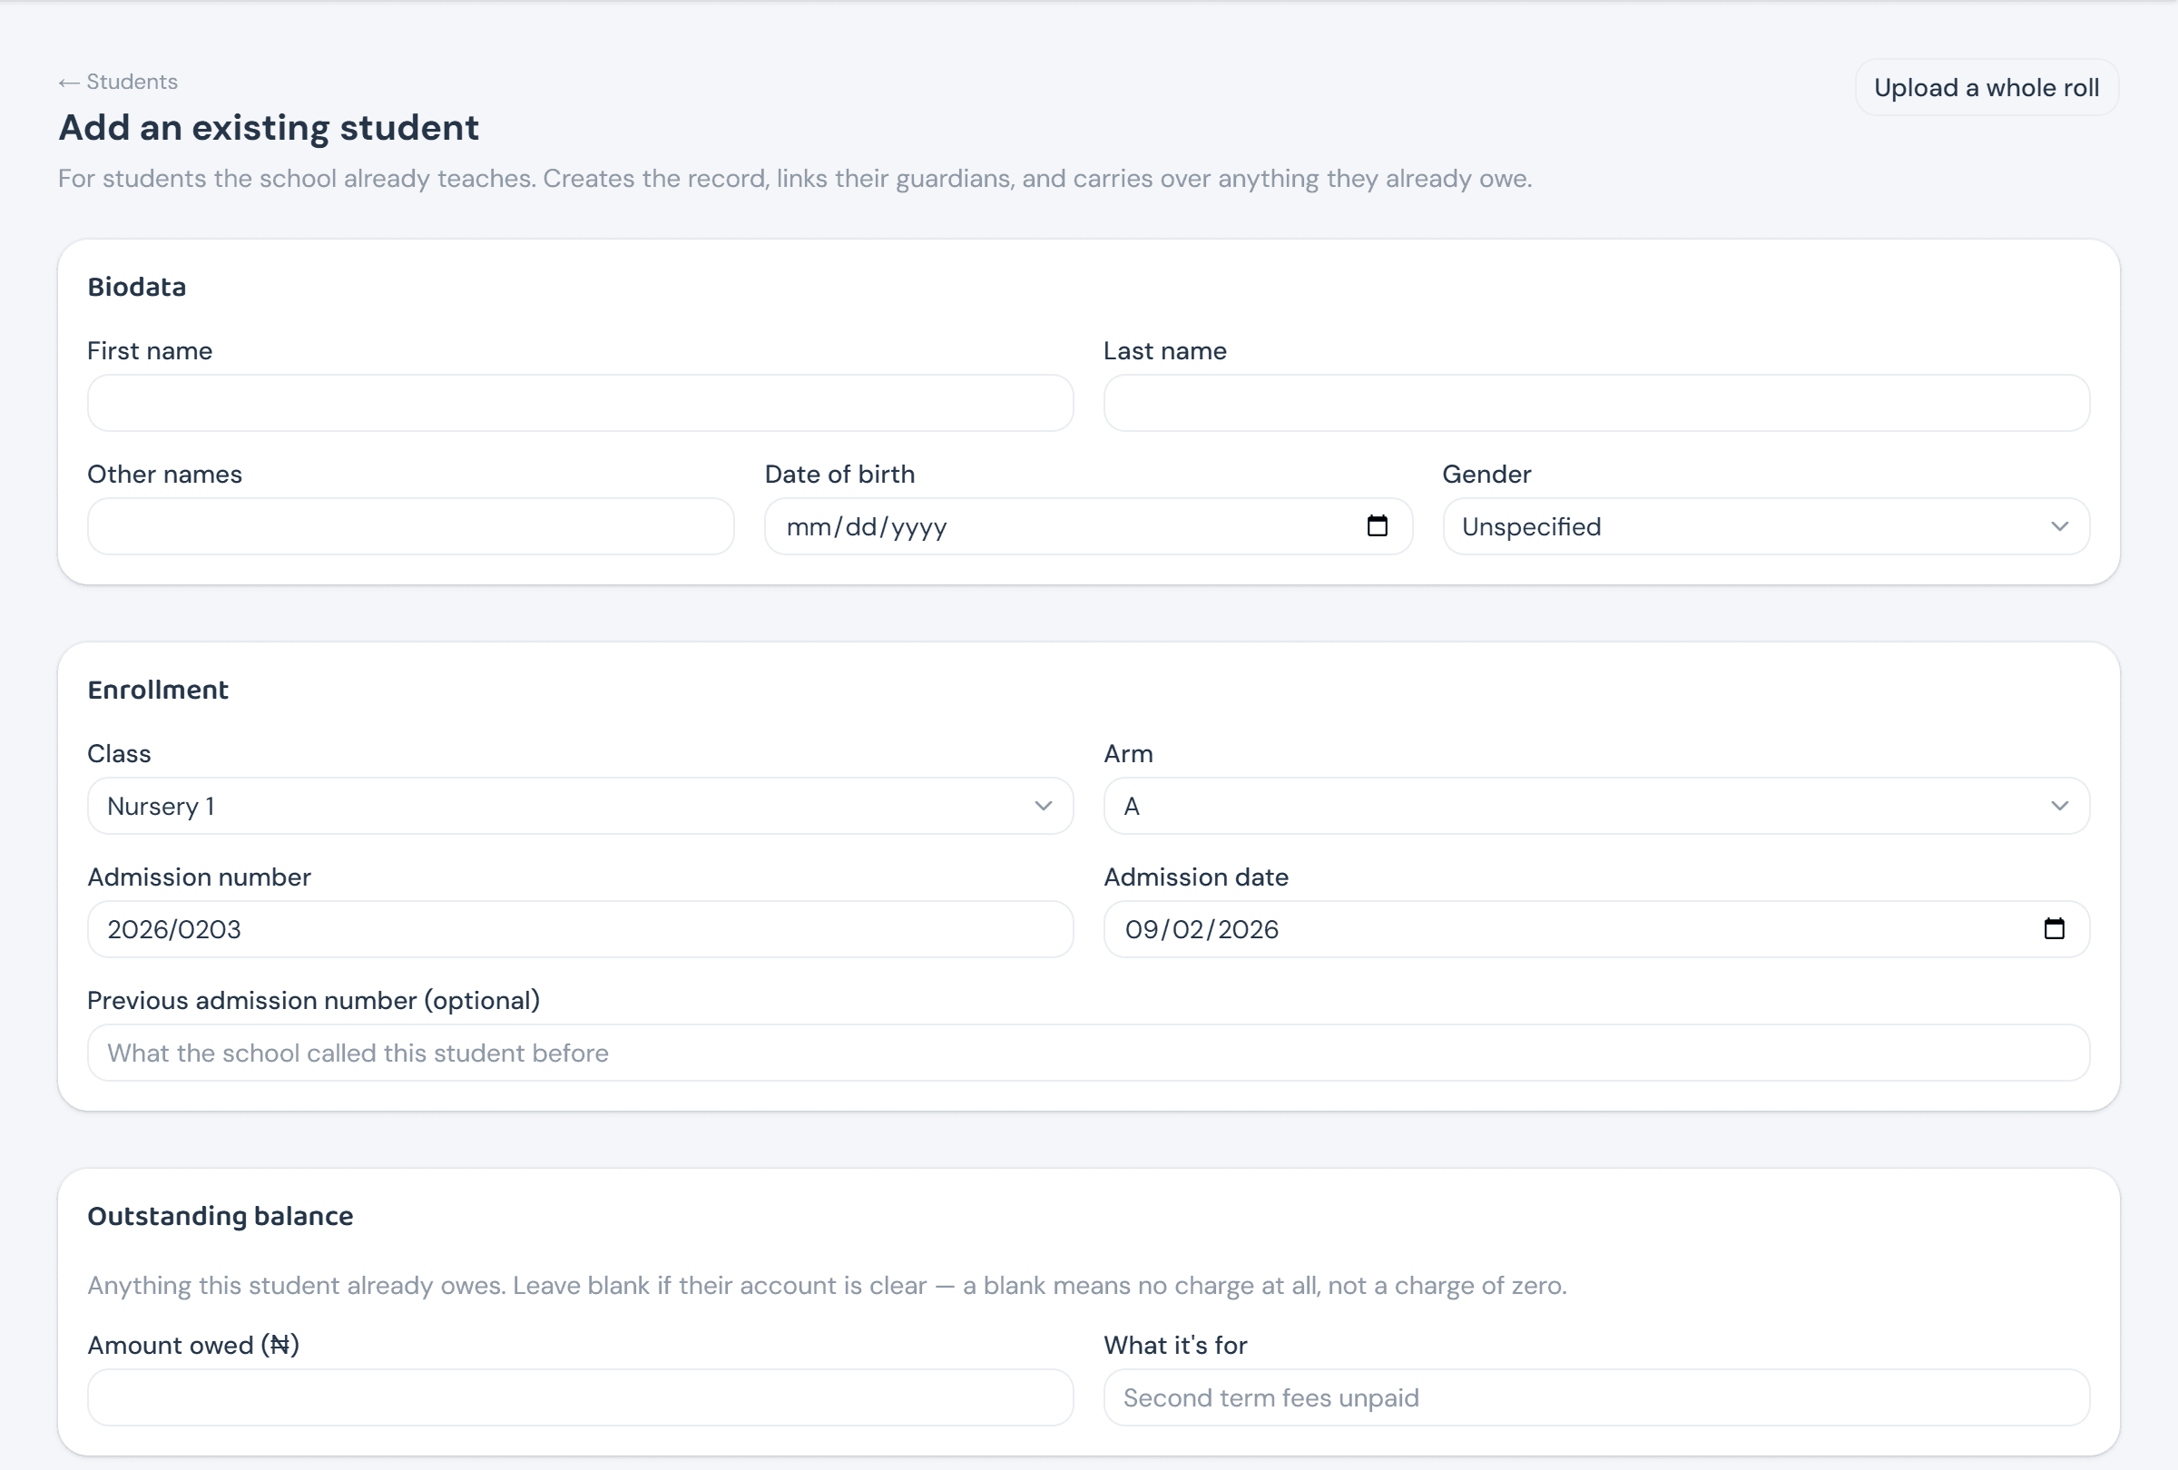Image resolution: width=2178 pixels, height=1470 pixels.
Task: Click the Amount owed (₦) label
Action: coord(193,1346)
